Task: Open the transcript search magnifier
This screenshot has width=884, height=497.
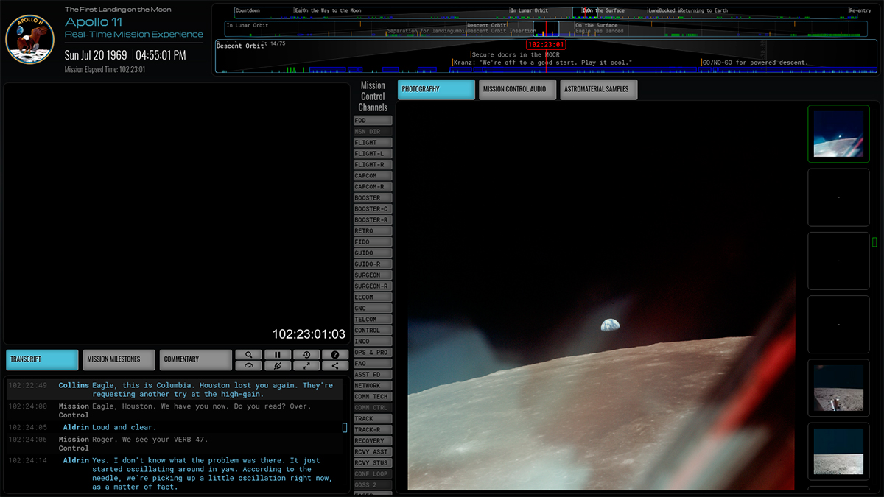Action: (x=249, y=355)
